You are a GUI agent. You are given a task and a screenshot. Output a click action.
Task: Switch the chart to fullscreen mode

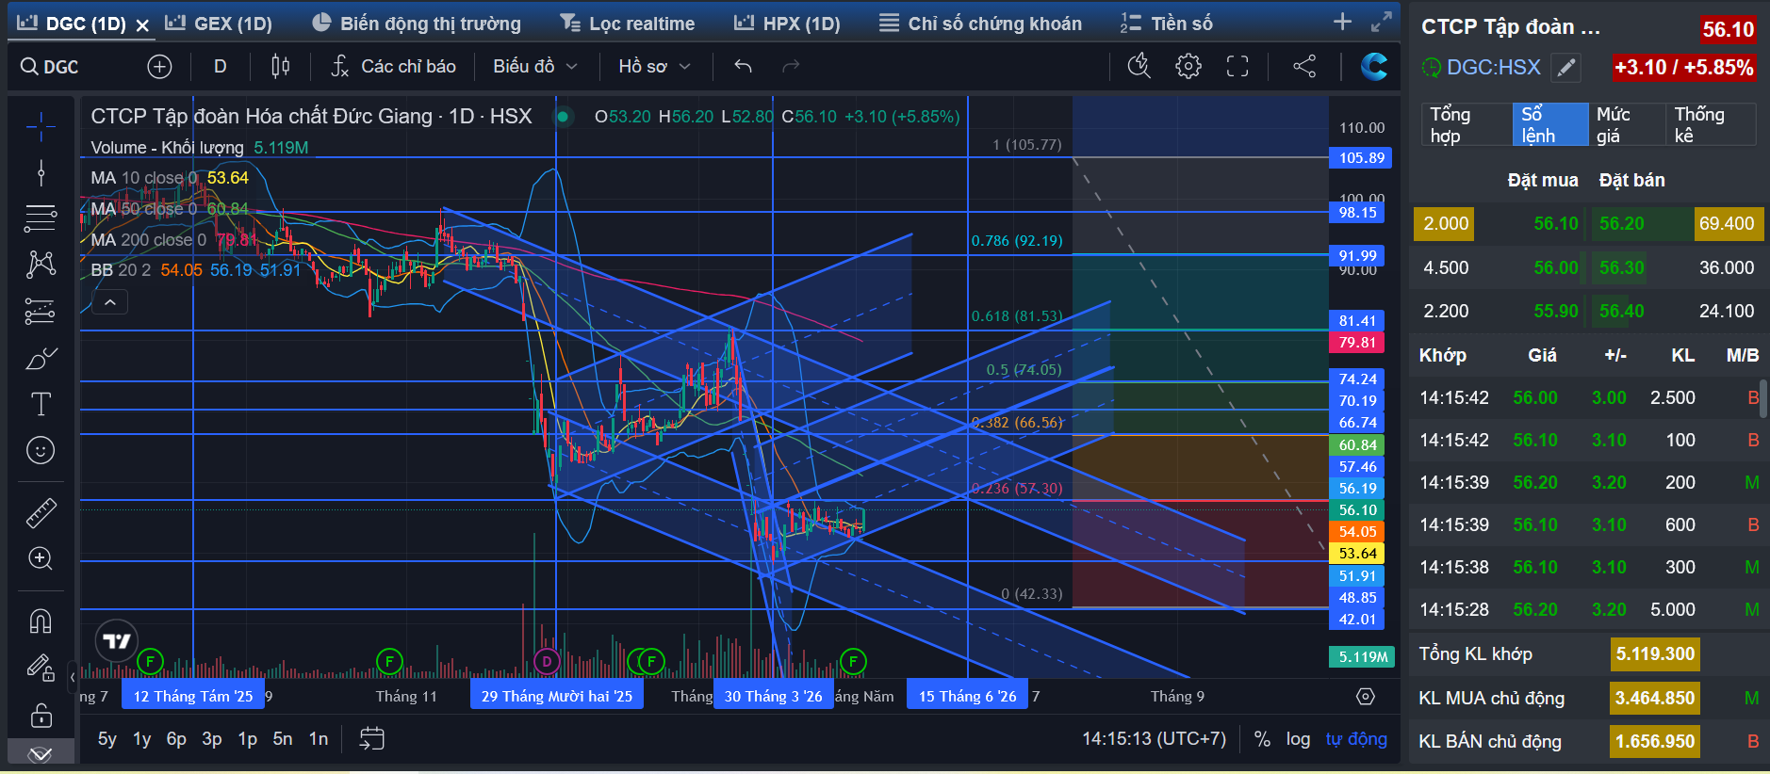pos(1237,66)
